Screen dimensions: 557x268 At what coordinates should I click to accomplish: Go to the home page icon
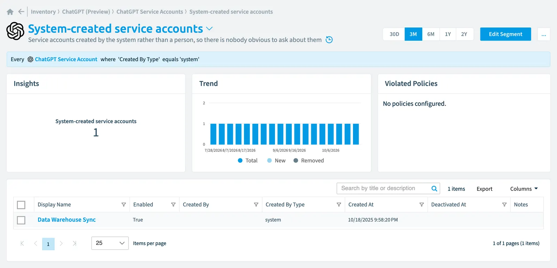click(x=10, y=12)
